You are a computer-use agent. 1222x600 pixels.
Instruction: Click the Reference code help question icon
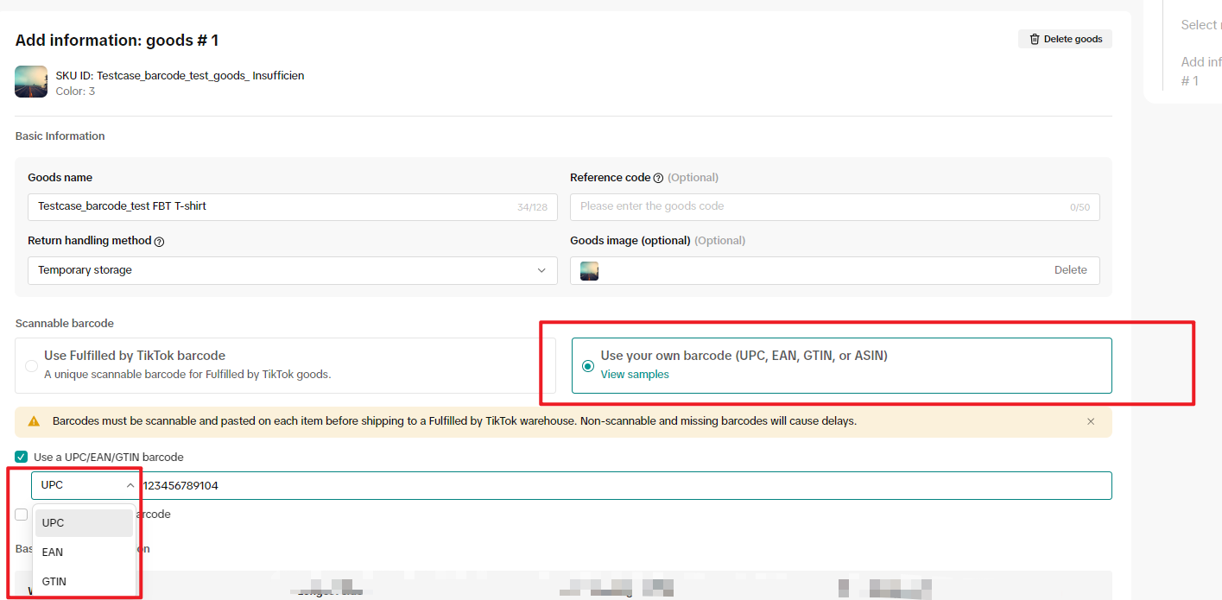pos(658,178)
